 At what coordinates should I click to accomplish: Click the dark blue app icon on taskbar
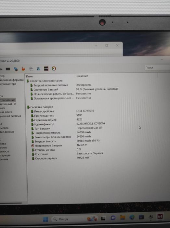141,217
